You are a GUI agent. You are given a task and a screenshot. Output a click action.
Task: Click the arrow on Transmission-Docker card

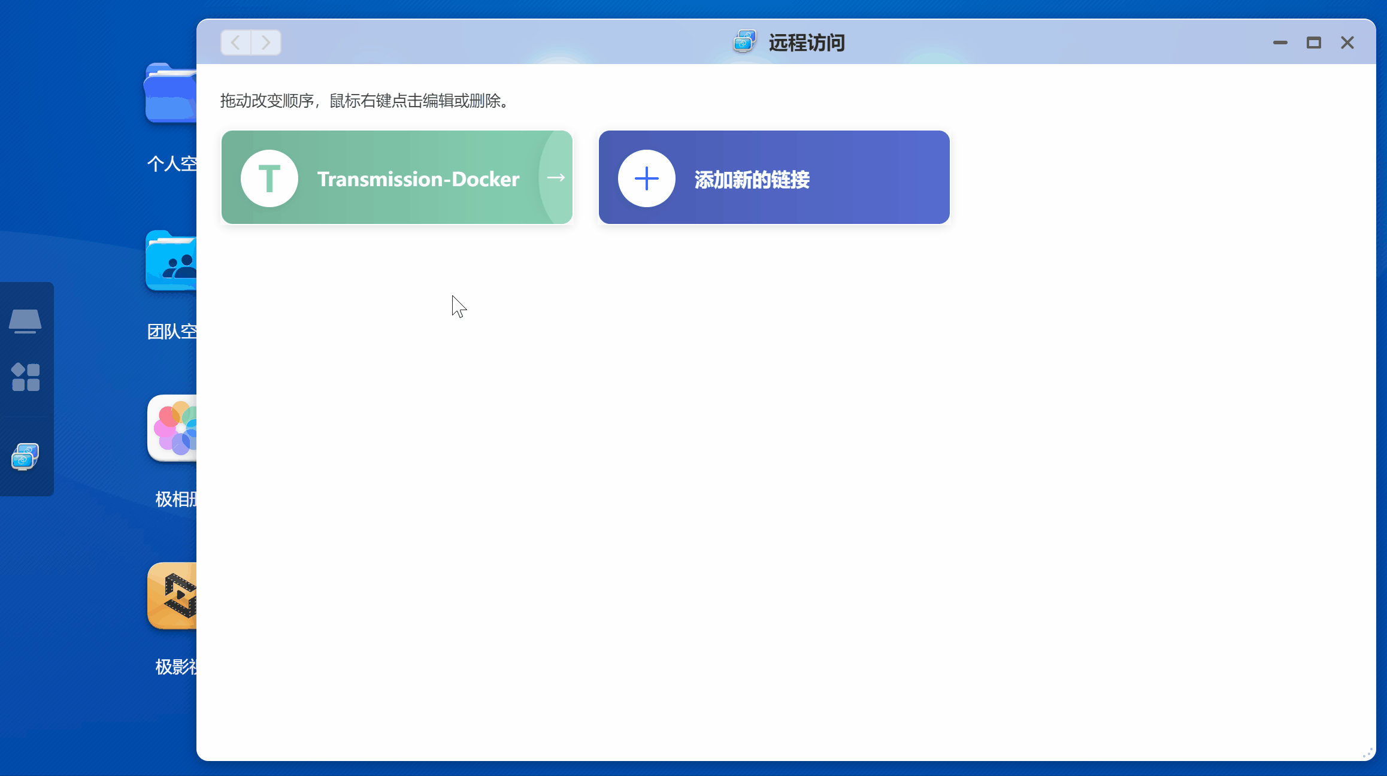pyautogui.click(x=556, y=177)
